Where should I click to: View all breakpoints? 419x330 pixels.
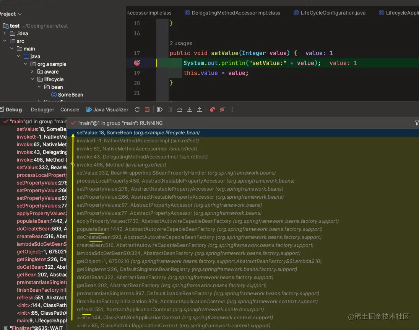click(212, 109)
